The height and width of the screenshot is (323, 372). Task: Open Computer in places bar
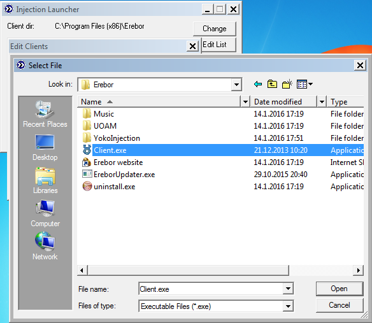click(45, 213)
